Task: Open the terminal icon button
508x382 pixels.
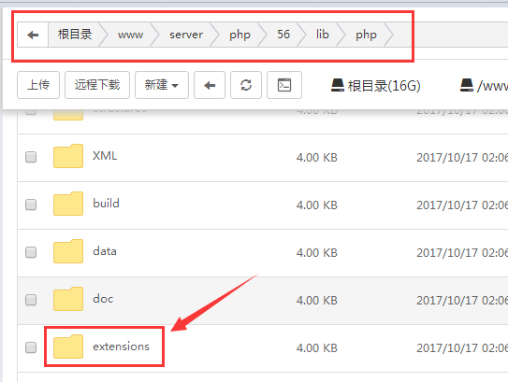Action: tap(284, 85)
